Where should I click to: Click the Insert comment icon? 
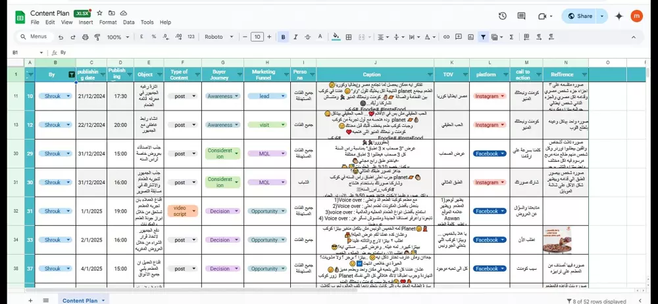(459, 37)
